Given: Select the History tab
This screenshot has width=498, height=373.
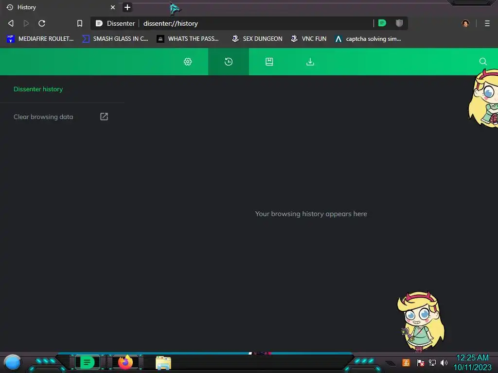Looking at the screenshot, I should (60, 7).
